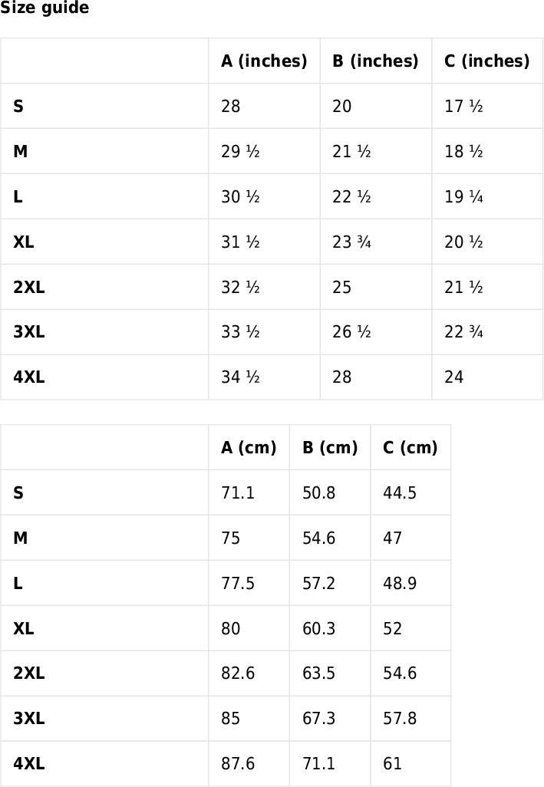Select the A (inches) column header
544x787 pixels.
pyautogui.click(x=264, y=61)
